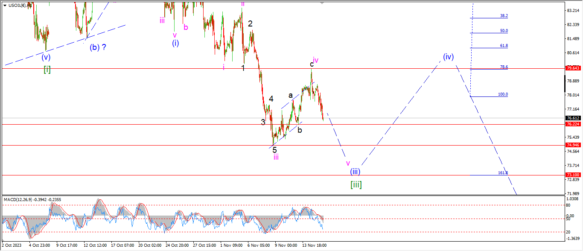Select the red 76.224 price level tag
The image size is (583, 251).
pos(572,124)
